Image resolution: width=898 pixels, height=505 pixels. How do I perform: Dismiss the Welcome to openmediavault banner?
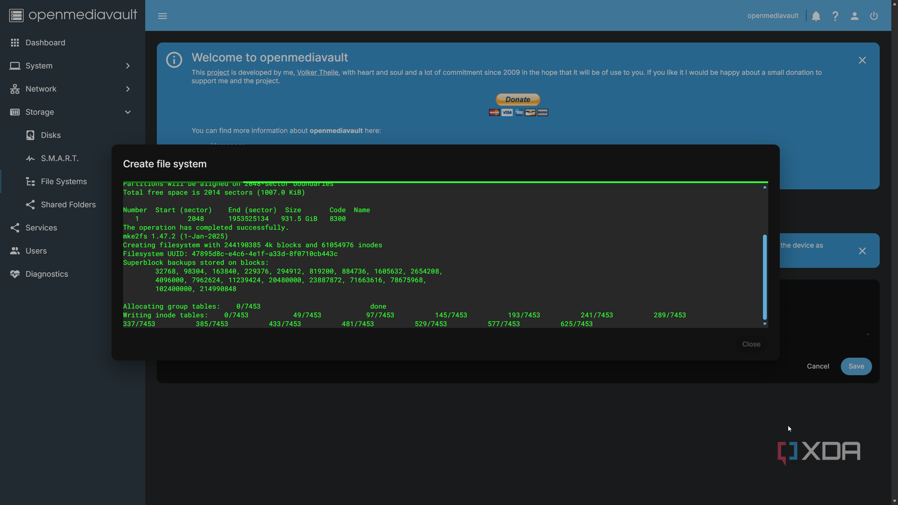point(862,60)
